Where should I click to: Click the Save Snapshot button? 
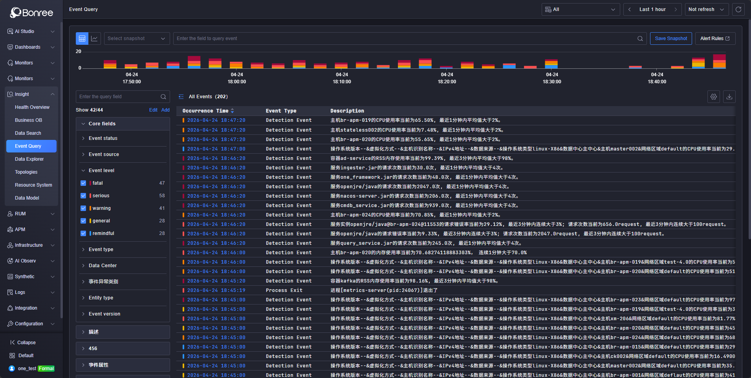pyautogui.click(x=671, y=39)
